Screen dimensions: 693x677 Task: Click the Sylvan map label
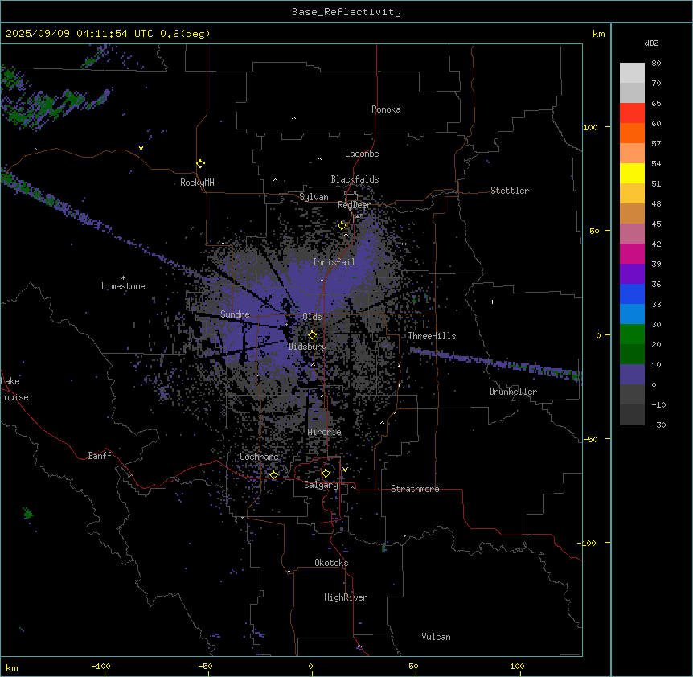(314, 197)
